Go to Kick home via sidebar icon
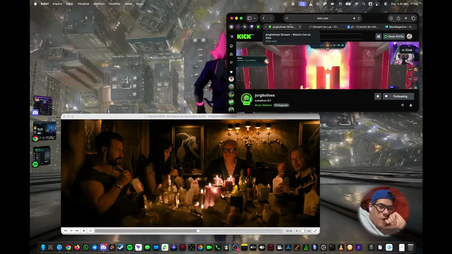This screenshot has width=452, height=254. (x=231, y=46)
